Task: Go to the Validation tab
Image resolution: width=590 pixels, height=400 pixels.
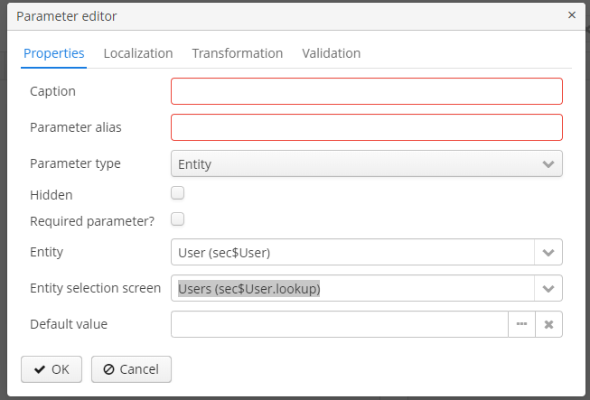Action: 331,53
